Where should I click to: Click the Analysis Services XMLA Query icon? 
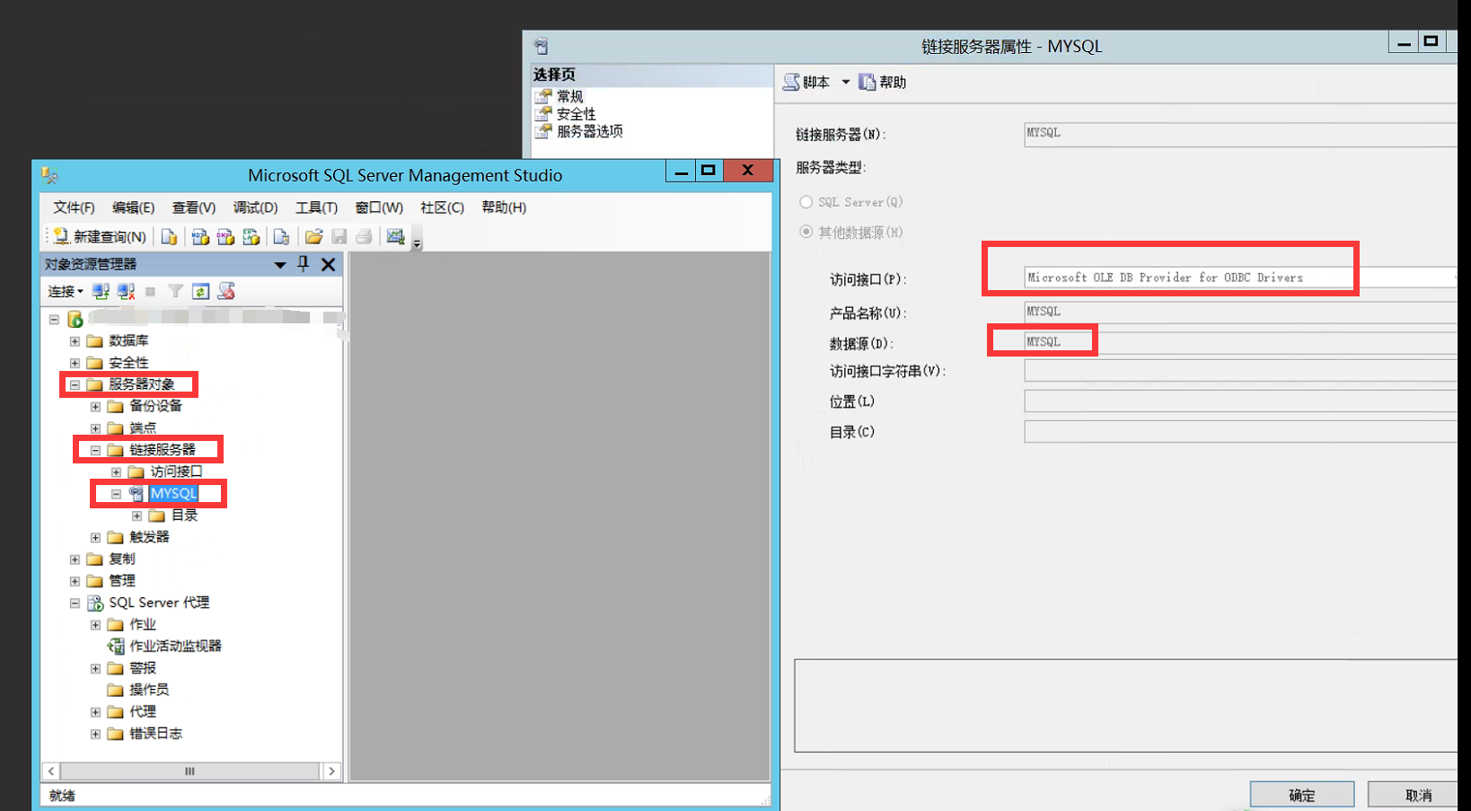[x=251, y=236]
